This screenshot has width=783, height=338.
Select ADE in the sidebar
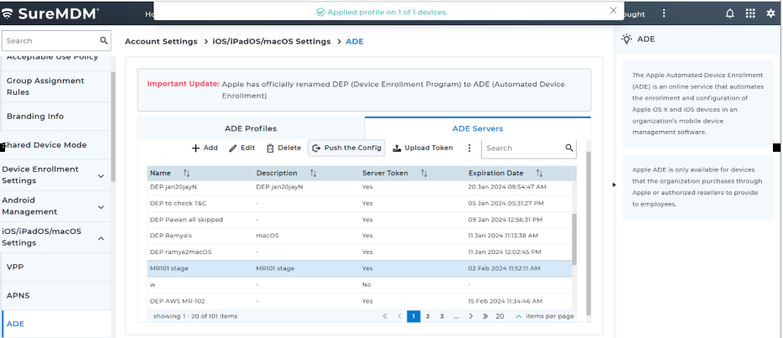click(x=56, y=324)
